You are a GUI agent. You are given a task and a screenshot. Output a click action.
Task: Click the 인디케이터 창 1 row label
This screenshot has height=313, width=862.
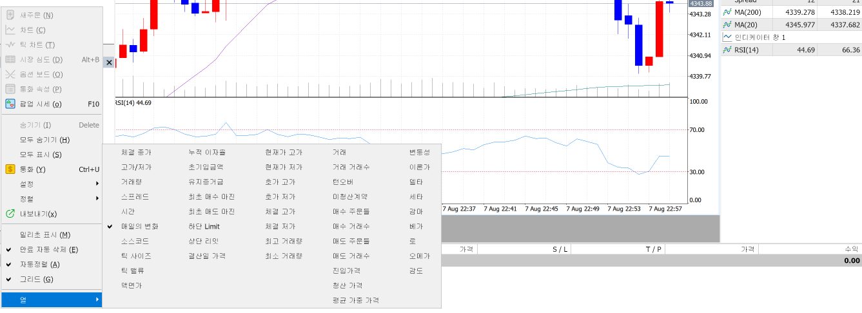[760, 37]
